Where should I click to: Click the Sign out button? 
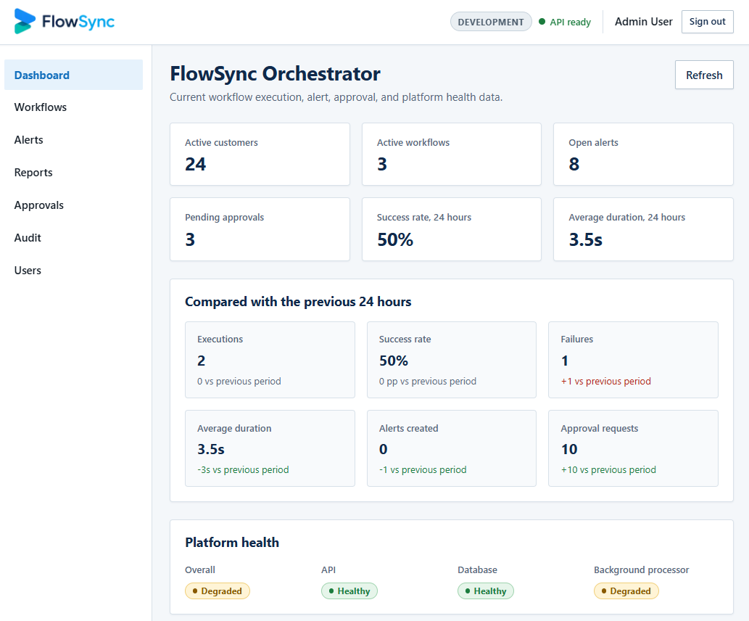coord(708,22)
